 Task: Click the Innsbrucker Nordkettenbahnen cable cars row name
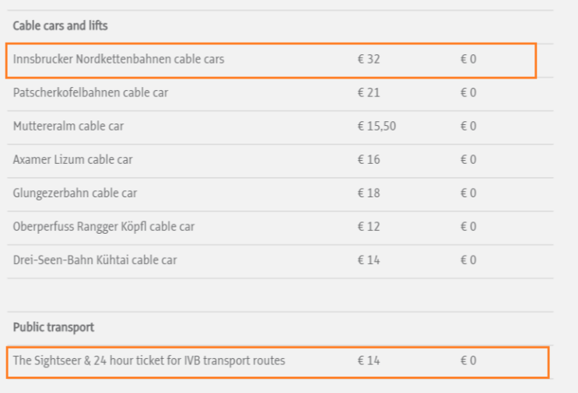118,59
